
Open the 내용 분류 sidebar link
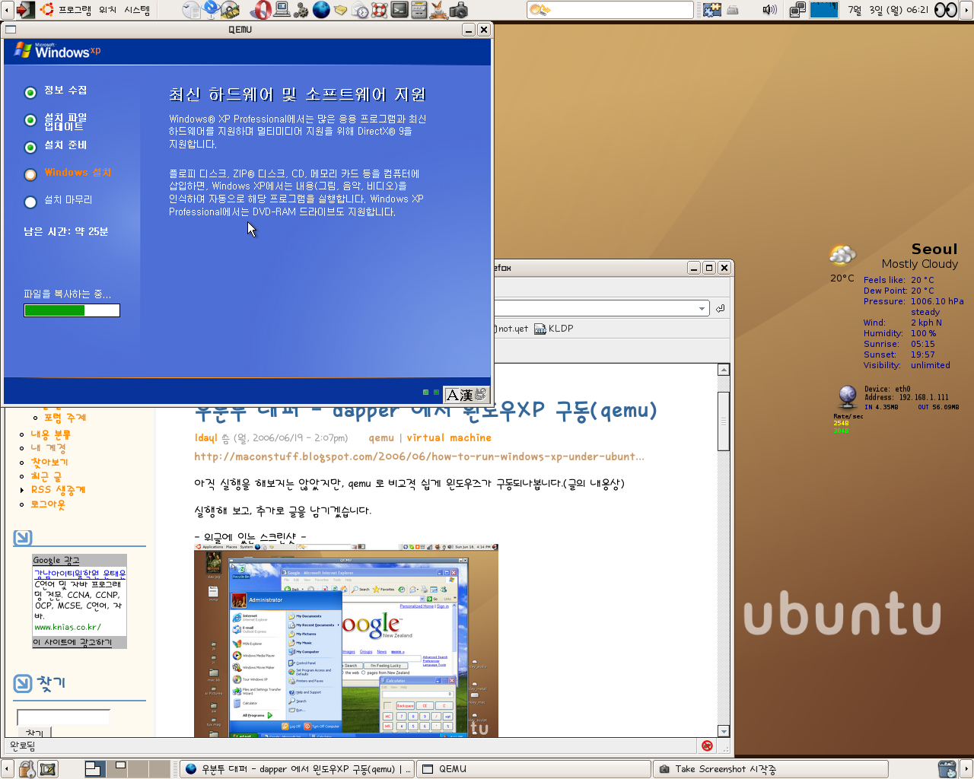point(51,434)
